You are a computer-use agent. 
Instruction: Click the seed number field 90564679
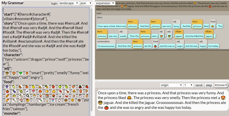pos(221,85)
